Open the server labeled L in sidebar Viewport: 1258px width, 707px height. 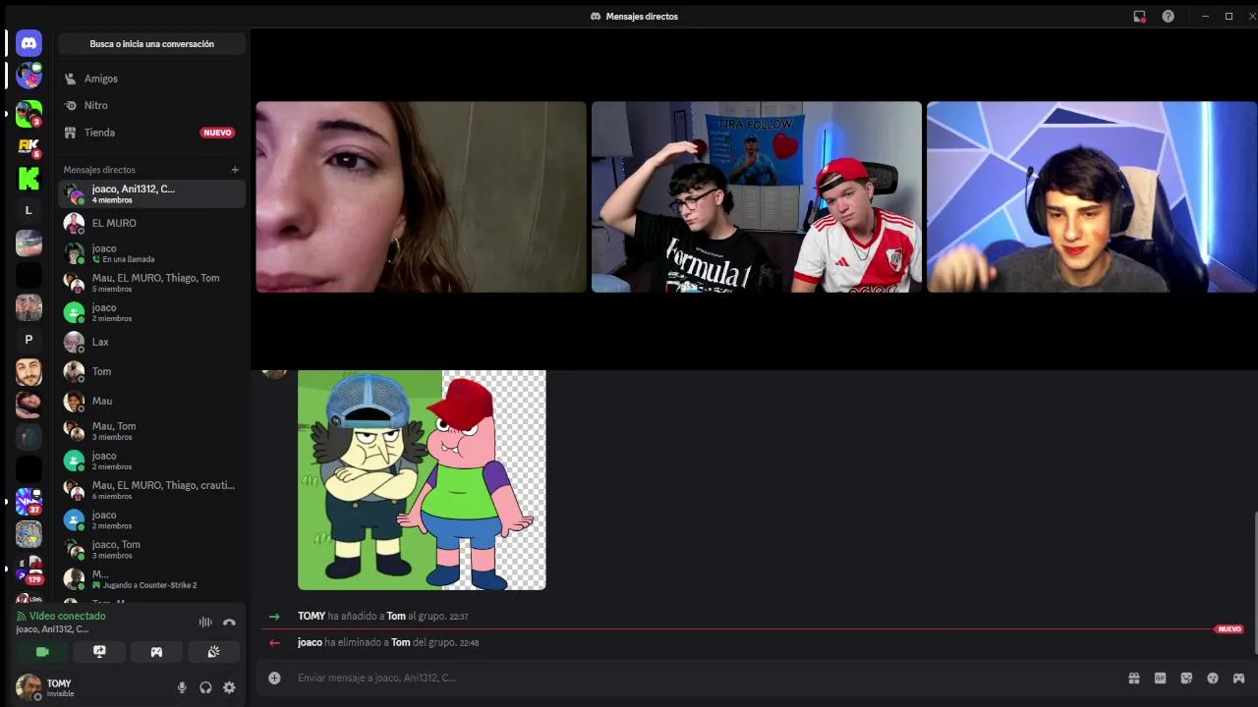(29, 210)
